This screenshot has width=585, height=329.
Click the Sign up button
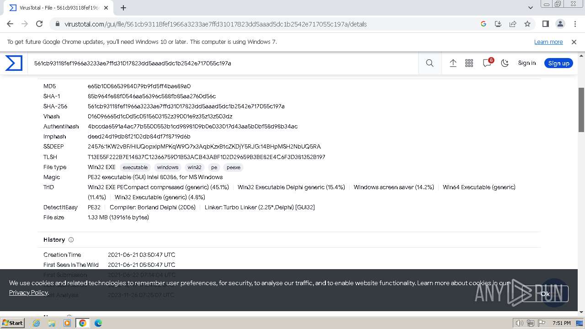(558, 63)
